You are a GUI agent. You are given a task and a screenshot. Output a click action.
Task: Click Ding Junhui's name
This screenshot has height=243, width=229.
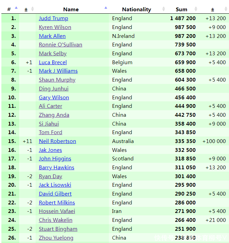(x=53, y=89)
